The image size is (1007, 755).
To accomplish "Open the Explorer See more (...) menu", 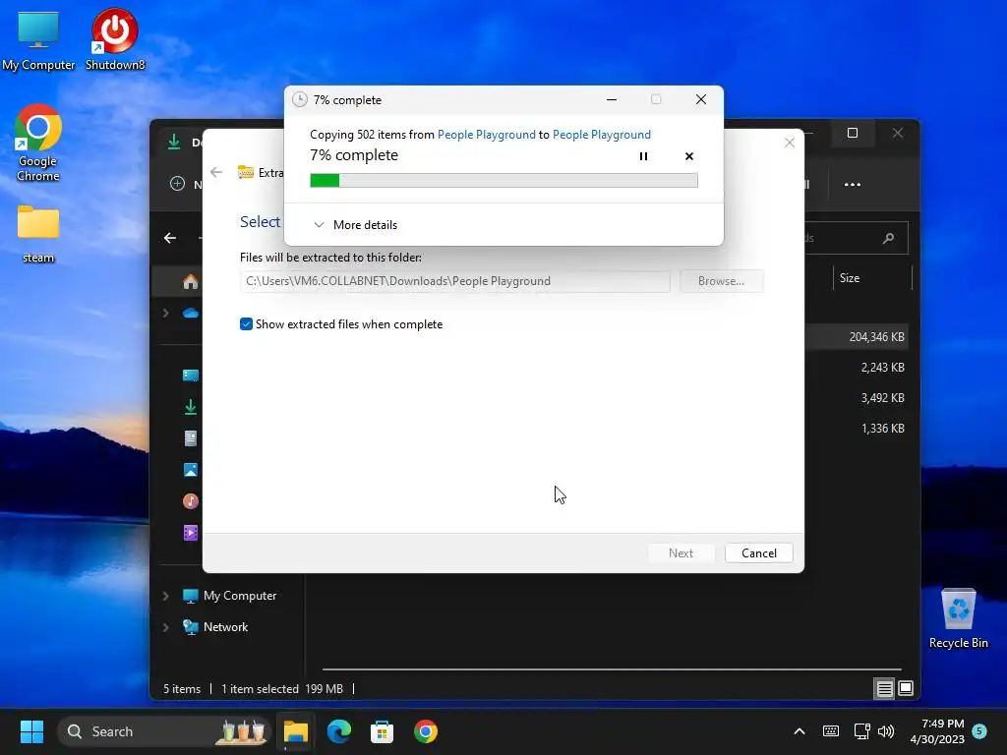I will pyautogui.click(x=853, y=184).
